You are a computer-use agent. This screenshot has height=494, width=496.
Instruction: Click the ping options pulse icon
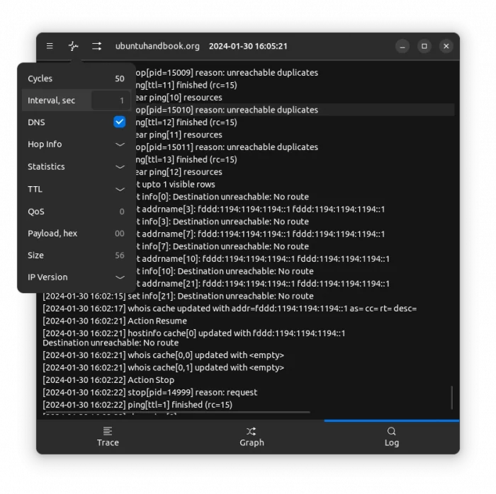(73, 46)
